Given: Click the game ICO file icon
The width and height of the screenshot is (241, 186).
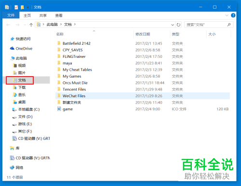Looking at the screenshot, I should click(59, 109).
